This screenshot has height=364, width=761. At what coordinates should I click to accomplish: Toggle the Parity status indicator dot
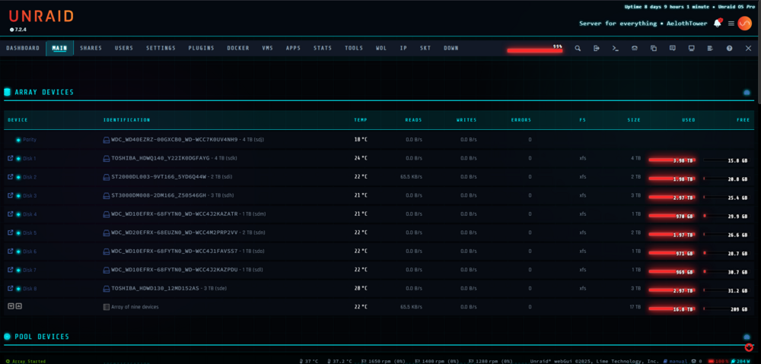[x=18, y=140]
